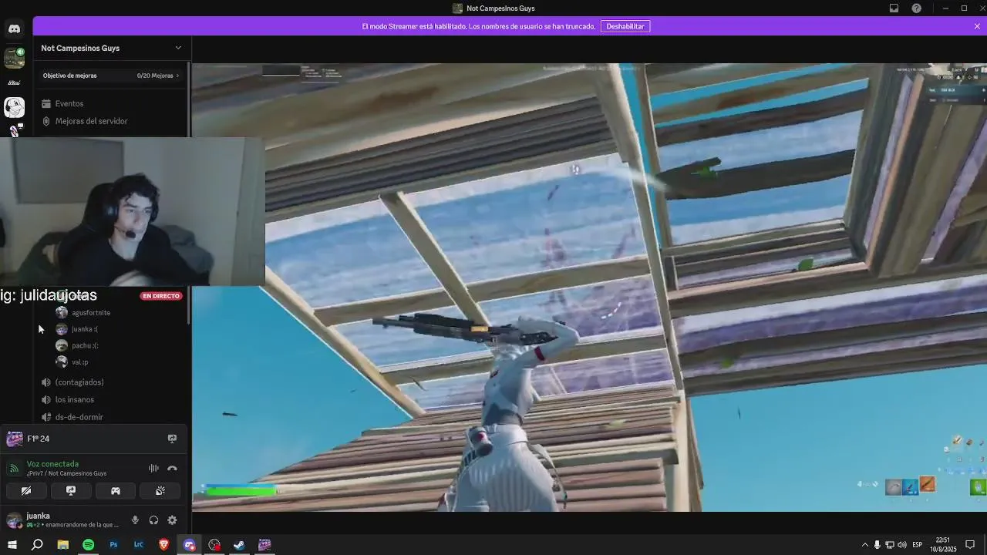Open user settings gear
Viewport: 987px width, 555px height.
[x=172, y=520]
